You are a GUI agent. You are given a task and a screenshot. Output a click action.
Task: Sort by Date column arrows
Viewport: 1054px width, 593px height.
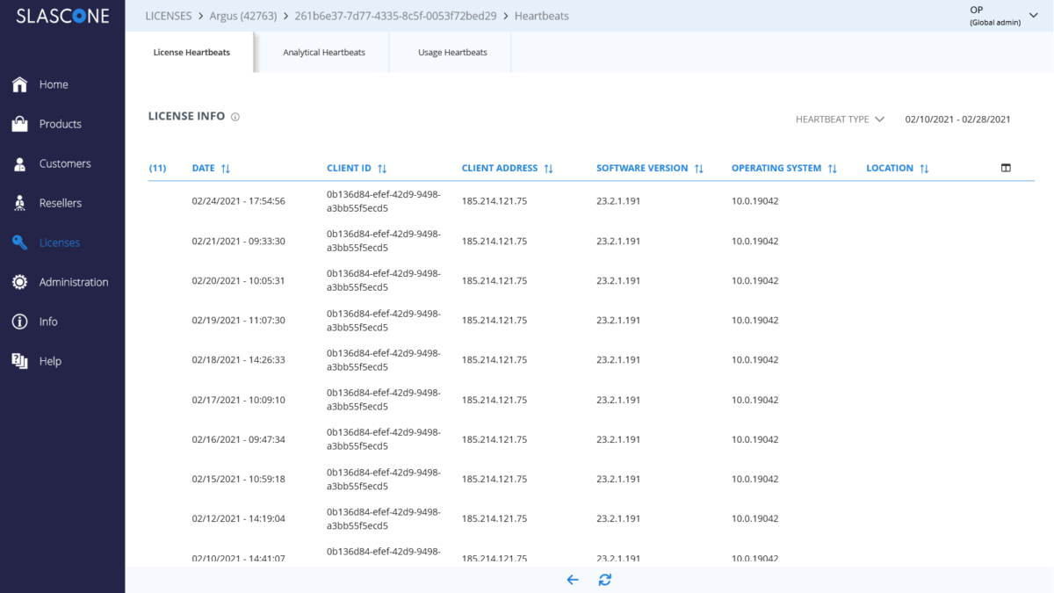(x=226, y=169)
